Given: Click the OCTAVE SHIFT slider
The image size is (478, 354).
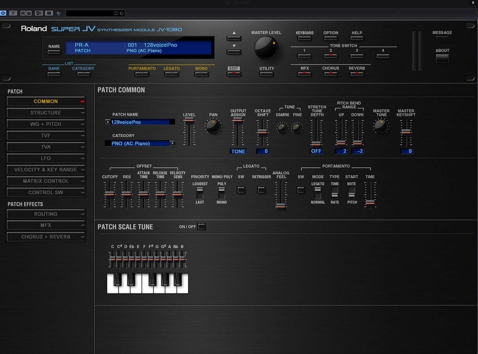Looking at the screenshot, I should tap(263, 132).
